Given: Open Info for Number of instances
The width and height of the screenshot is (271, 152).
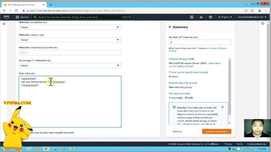Looking at the screenshot, I should (196, 37).
